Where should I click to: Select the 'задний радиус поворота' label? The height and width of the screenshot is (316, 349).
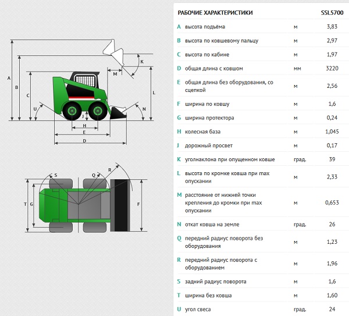(x=215, y=282)
